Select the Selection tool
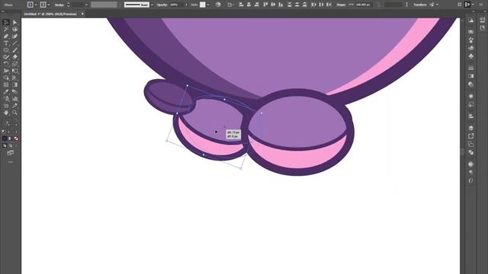This screenshot has height=274, width=488. (x=6, y=22)
